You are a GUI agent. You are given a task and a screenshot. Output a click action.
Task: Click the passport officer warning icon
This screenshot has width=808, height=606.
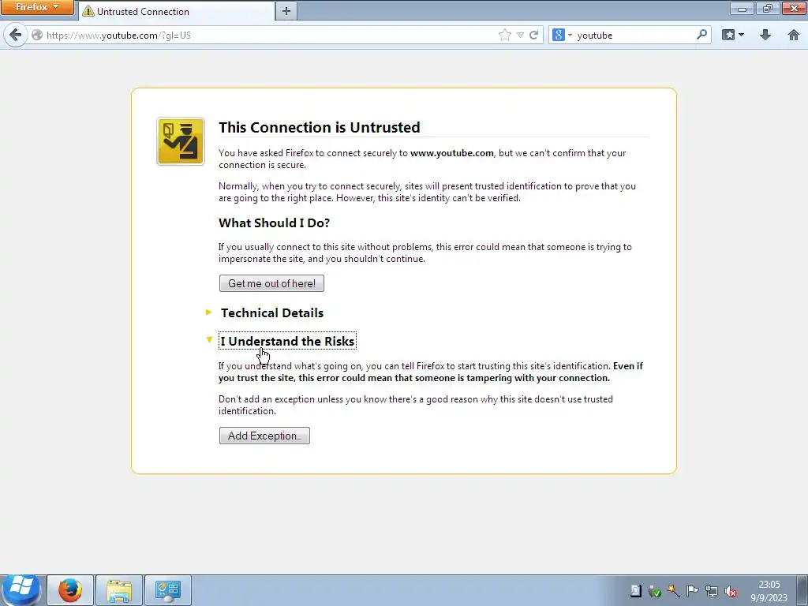(181, 141)
